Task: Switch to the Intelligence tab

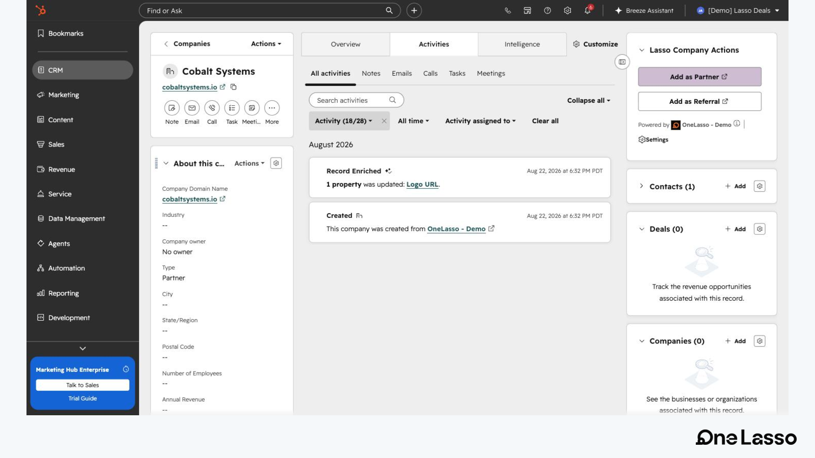Action: tap(522, 44)
